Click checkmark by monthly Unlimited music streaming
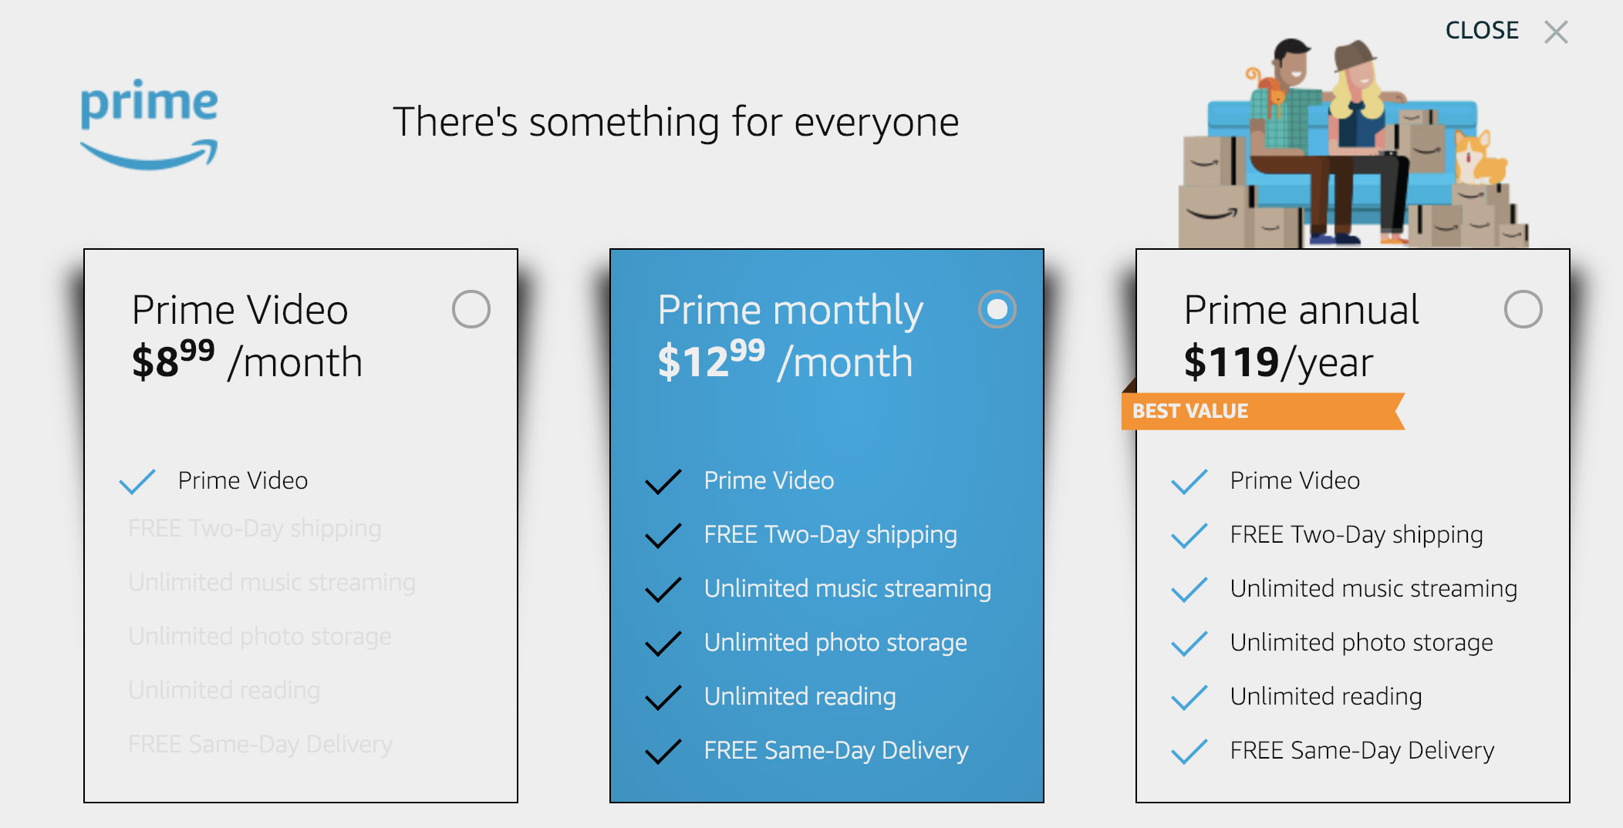 tap(663, 589)
